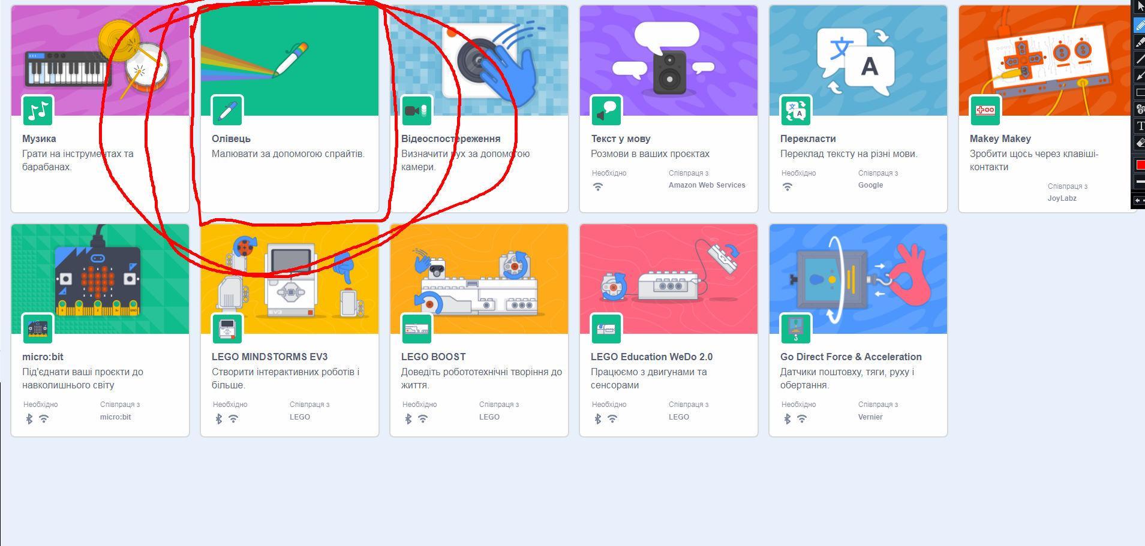This screenshot has width=1145, height=546.
Task: Click the rainbow pen Олівець image
Action: [x=290, y=61]
